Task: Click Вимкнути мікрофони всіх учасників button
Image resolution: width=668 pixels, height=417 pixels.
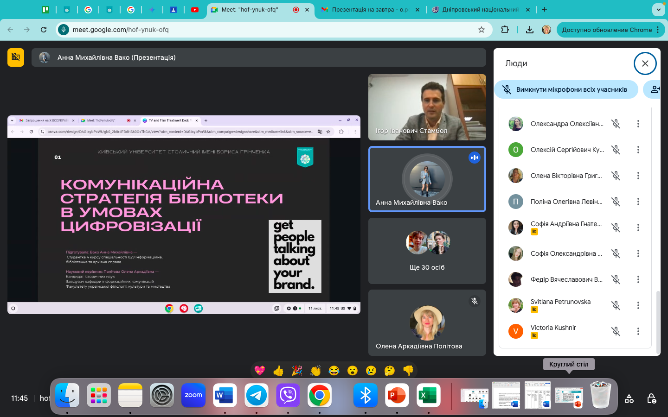Action: (566, 89)
